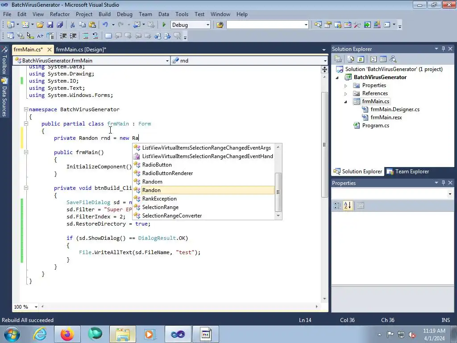The height and width of the screenshot is (343, 457).
Task: Open the Debug configuration dropdown
Action: point(208,25)
